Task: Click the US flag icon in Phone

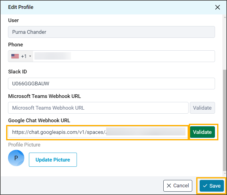Action: pyautogui.click(x=15, y=56)
